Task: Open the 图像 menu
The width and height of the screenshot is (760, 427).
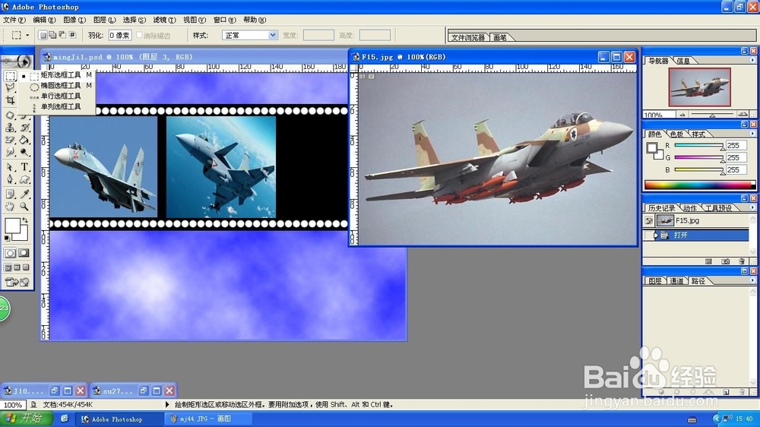Action: coord(74,20)
